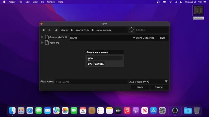This screenshot has width=209, height=117.
Task: Open Music from the Dock
Action: point(127,110)
